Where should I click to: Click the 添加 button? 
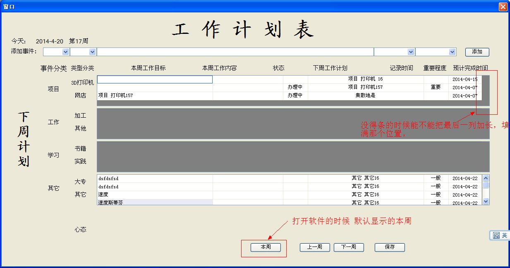coord(477,52)
